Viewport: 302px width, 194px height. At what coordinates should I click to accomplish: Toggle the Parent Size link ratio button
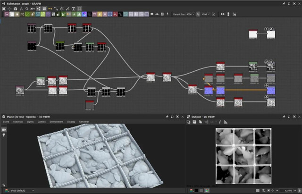pyautogui.click(x=198, y=15)
